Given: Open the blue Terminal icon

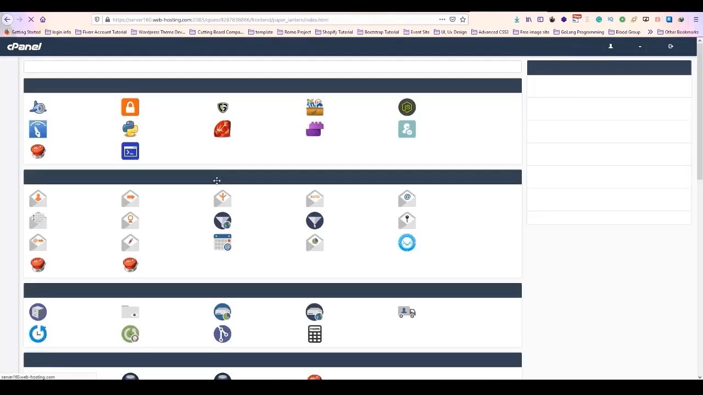Looking at the screenshot, I should 130,151.
